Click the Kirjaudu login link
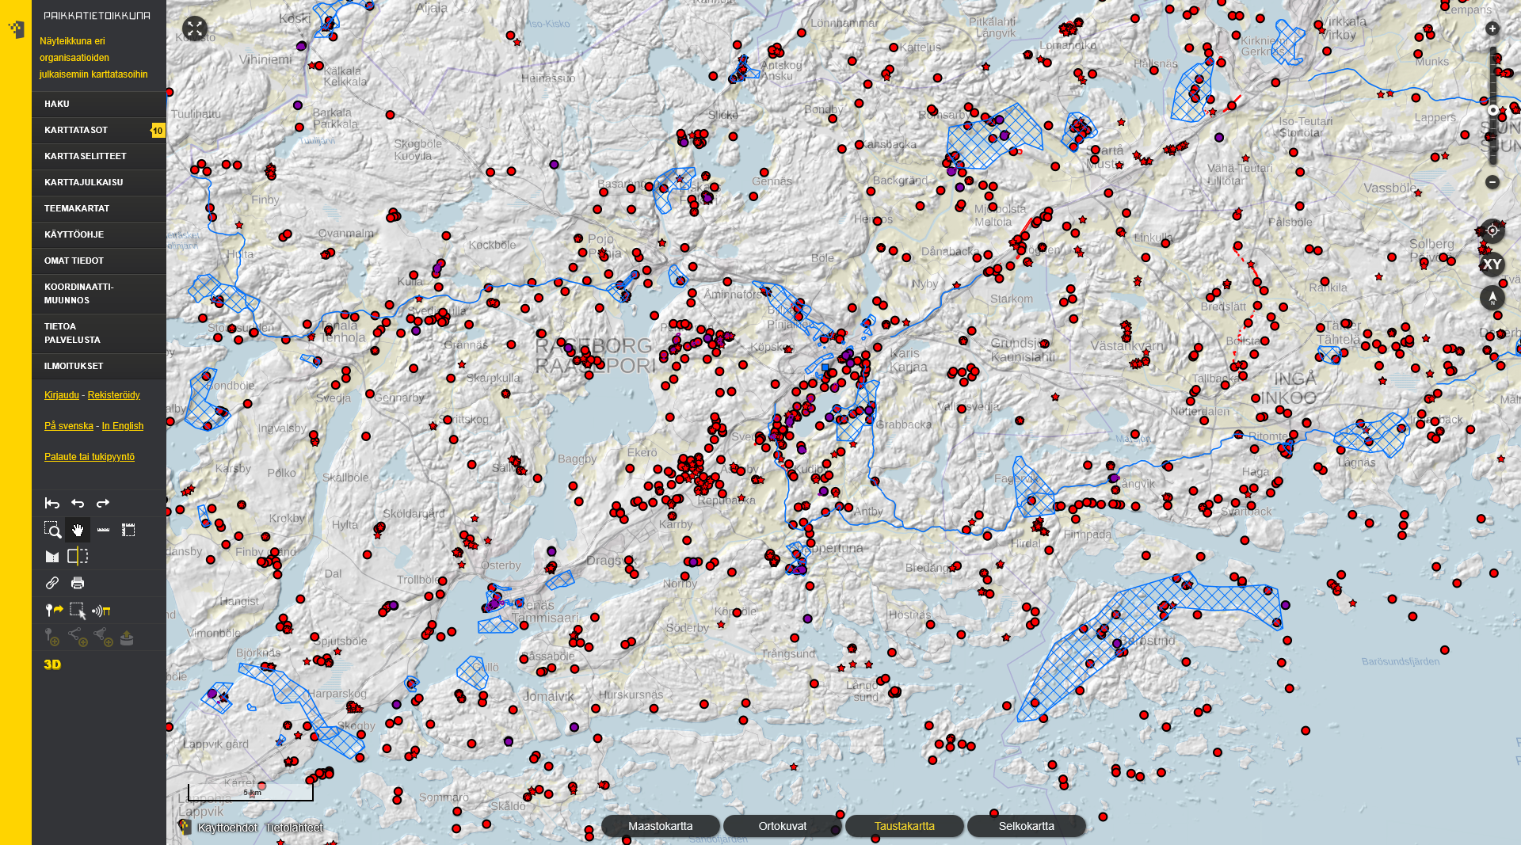The height and width of the screenshot is (845, 1521). tap(62, 395)
